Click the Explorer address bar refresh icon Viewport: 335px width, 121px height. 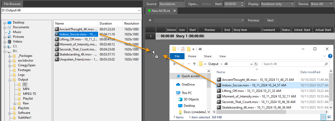tap(255, 64)
